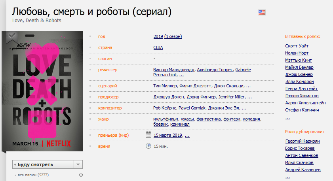333x181 pixels.
Task: Open composer Джанки Экс-Эл
Action: point(223,108)
